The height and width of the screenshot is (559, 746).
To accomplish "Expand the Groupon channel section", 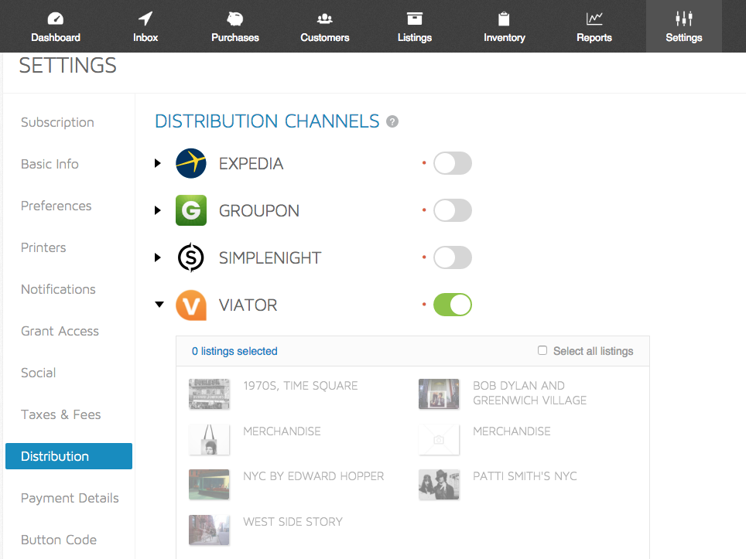I will pyautogui.click(x=158, y=210).
